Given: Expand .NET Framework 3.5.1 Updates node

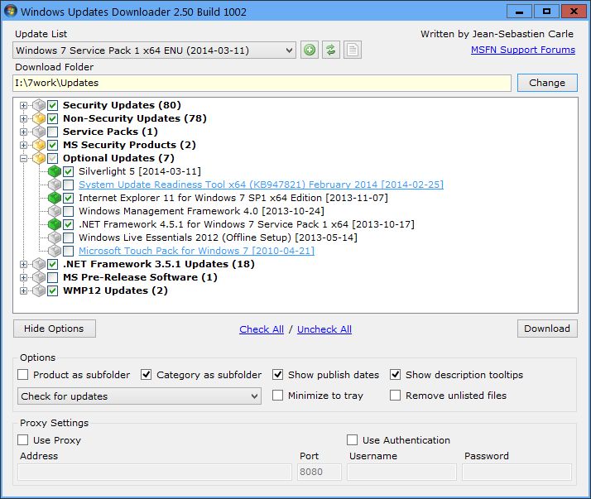Looking at the screenshot, I should [x=23, y=265].
